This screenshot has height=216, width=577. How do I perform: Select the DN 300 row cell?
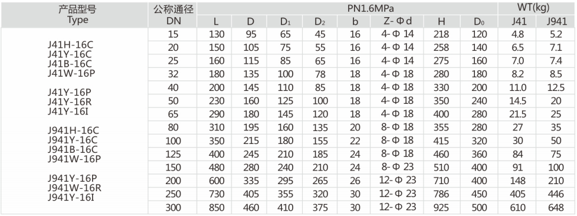[x=173, y=207]
